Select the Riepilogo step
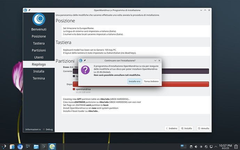 [39, 64]
